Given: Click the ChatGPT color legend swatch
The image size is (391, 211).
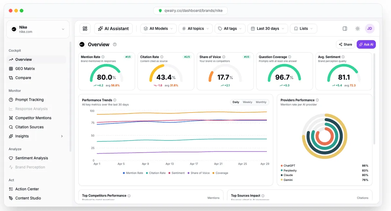Looking at the screenshot, I should click(282, 166).
